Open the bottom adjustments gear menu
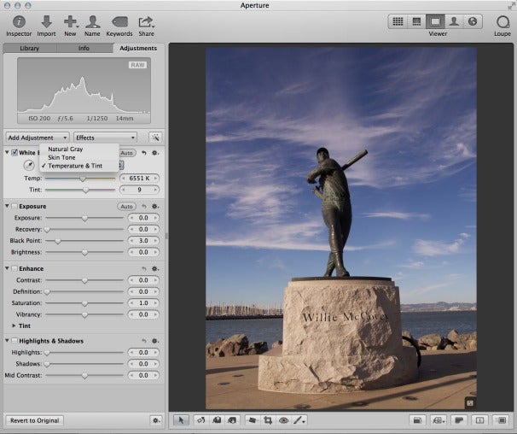Image resolution: width=517 pixels, height=434 pixels. (155, 420)
